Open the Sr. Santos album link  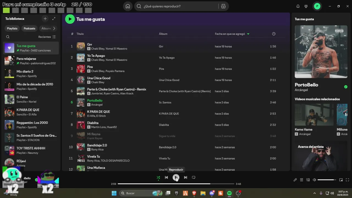165,102
